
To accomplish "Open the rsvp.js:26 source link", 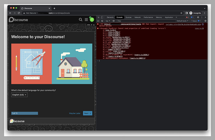I will point(199,28).
